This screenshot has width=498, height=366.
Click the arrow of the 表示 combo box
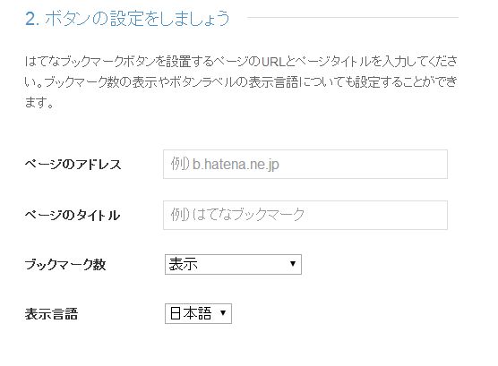coord(293,264)
